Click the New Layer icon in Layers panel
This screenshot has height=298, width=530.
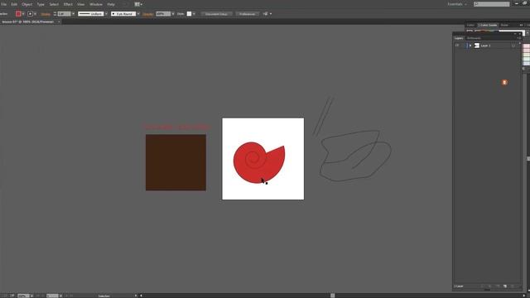click(505, 286)
